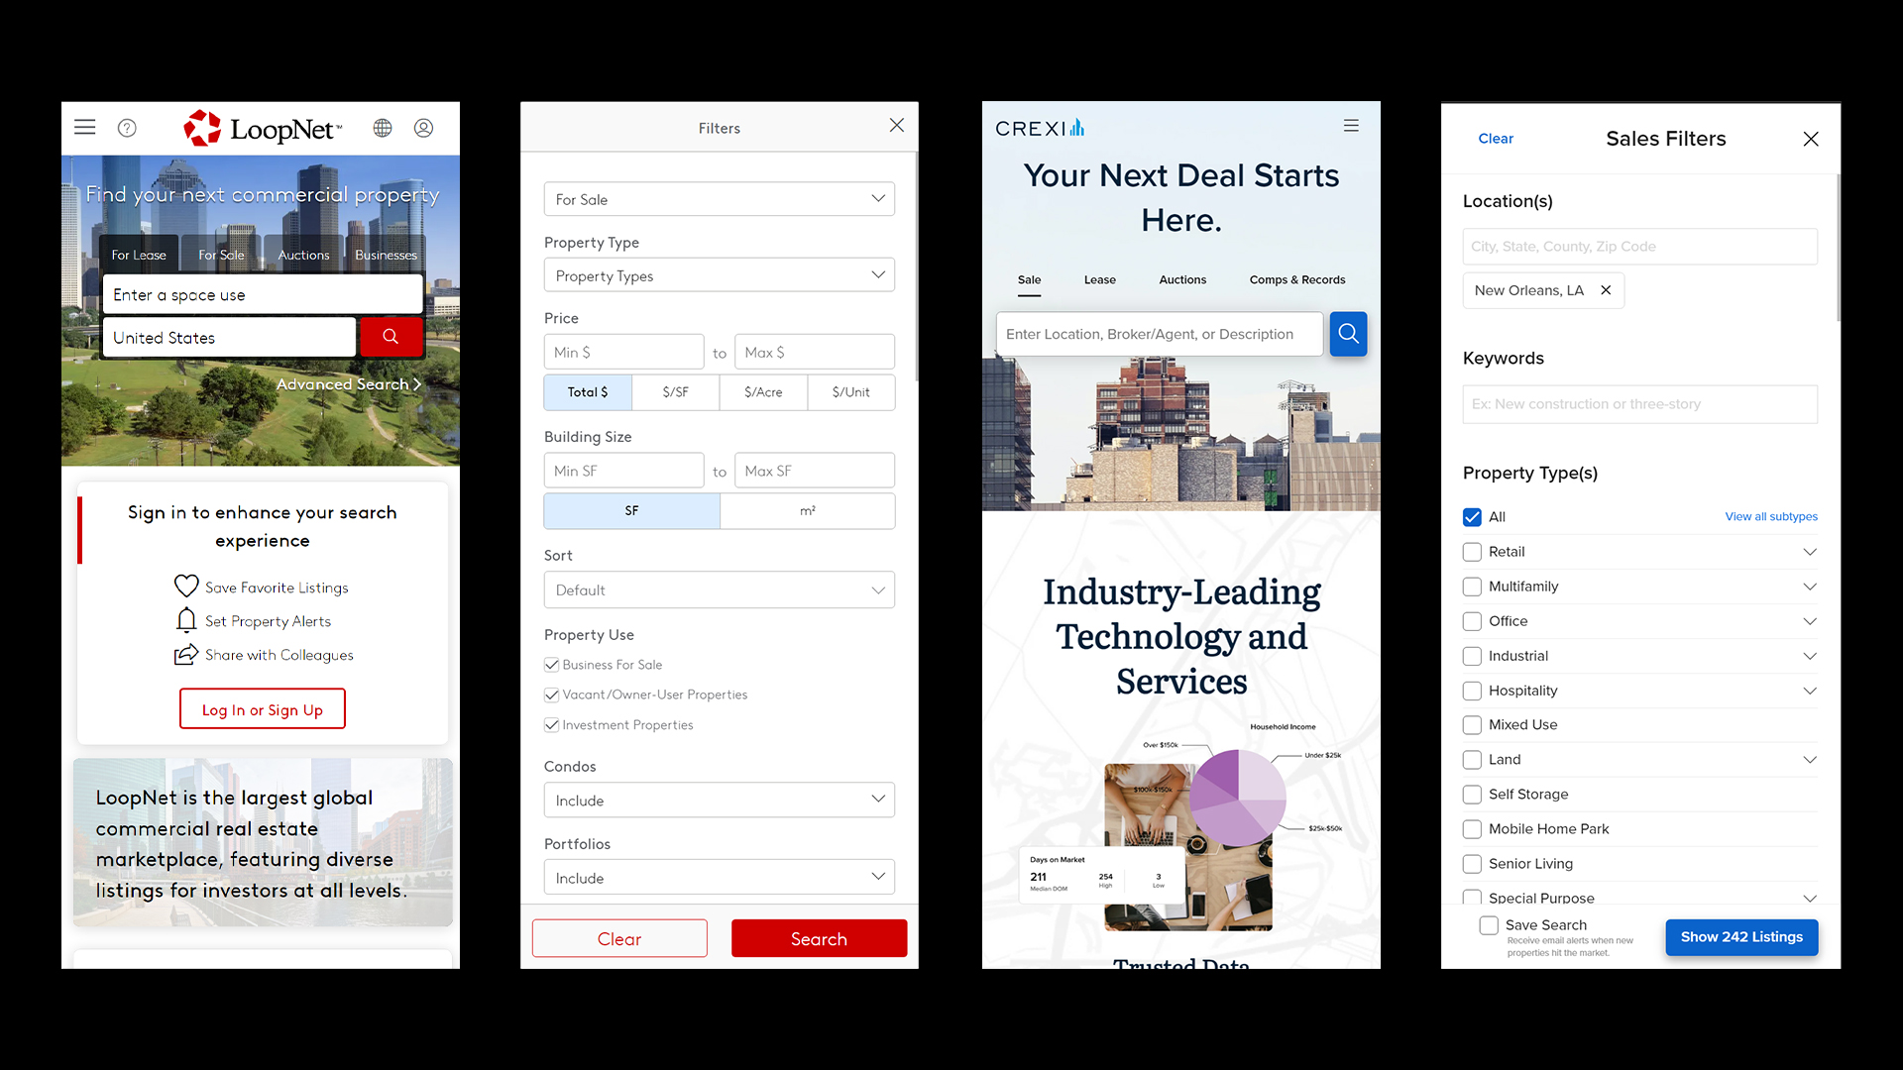Open the LoopNet filters Property Type dropdown
Viewport: 1903px width, 1070px height.
point(719,275)
